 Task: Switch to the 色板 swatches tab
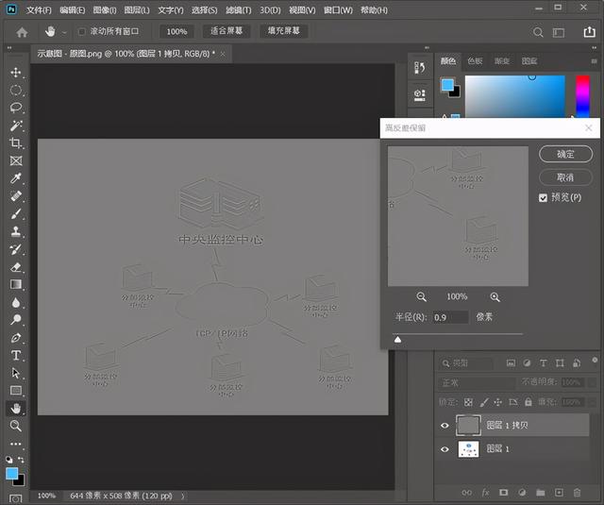coord(475,60)
